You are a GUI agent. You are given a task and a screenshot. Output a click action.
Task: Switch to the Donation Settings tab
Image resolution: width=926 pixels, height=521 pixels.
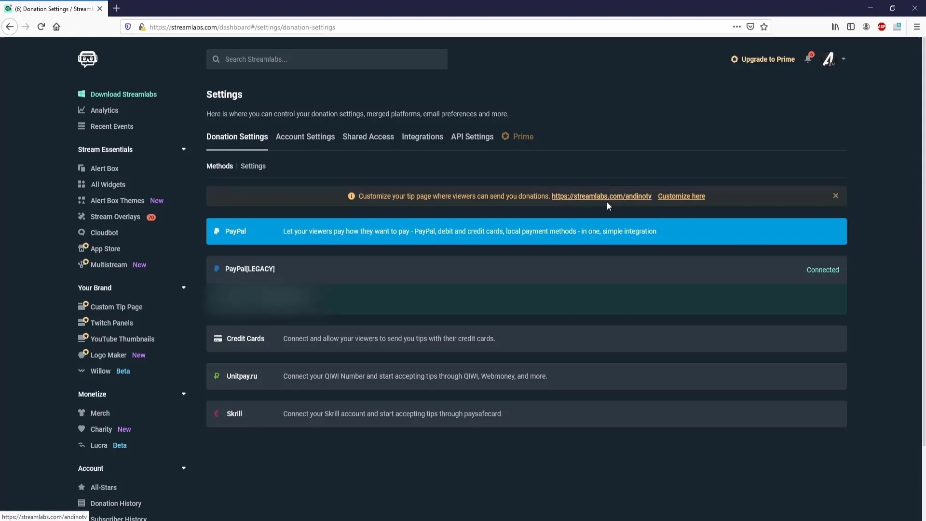coord(237,137)
